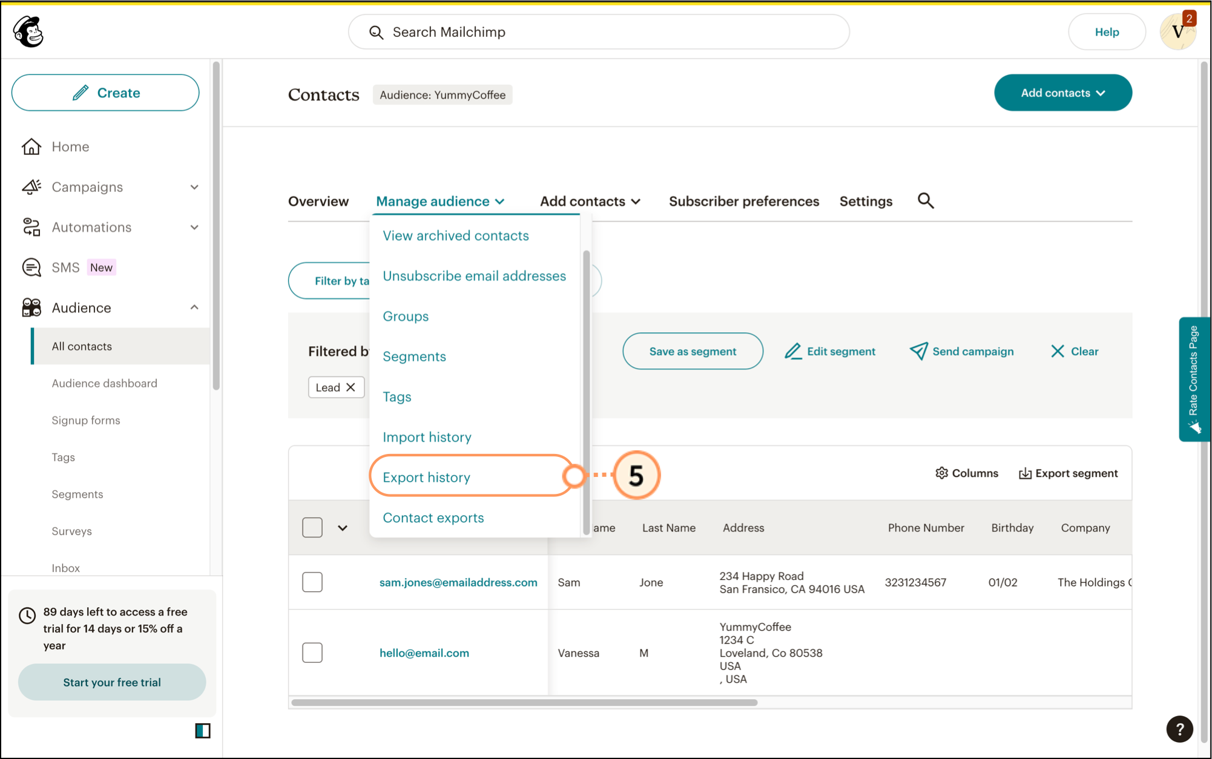This screenshot has height=759, width=1212.
Task: Select Contact exports menu item
Action: click(433, 518)
